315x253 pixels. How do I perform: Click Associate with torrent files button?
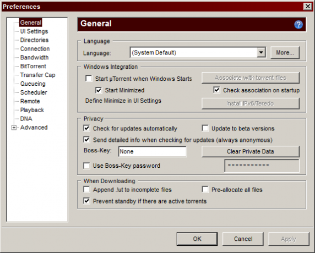tap(251, 78)
